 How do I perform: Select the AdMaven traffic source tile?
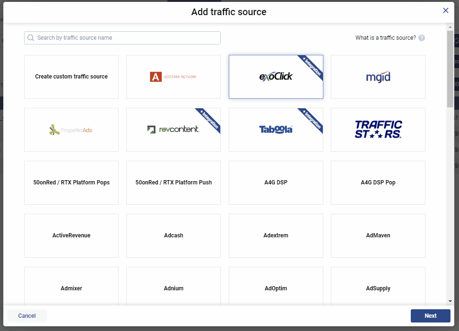(378, 235)
